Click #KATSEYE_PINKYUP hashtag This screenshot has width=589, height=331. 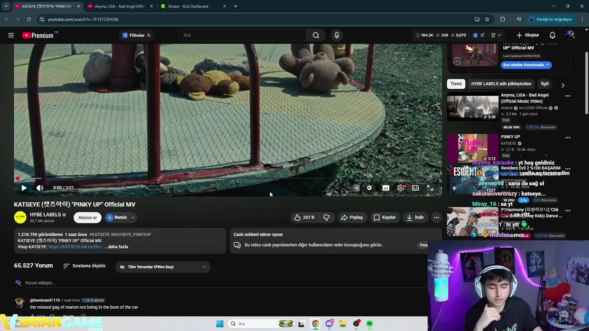click(x=131, y=234)
